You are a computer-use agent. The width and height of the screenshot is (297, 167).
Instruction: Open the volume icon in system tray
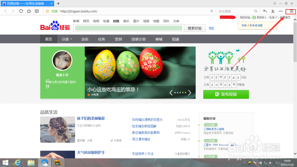point(271,163)
